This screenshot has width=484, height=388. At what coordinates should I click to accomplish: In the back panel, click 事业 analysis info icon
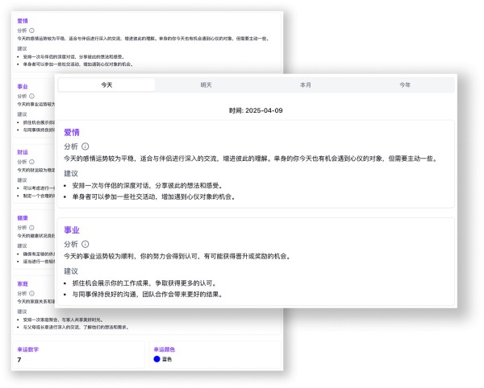point(31,96)
